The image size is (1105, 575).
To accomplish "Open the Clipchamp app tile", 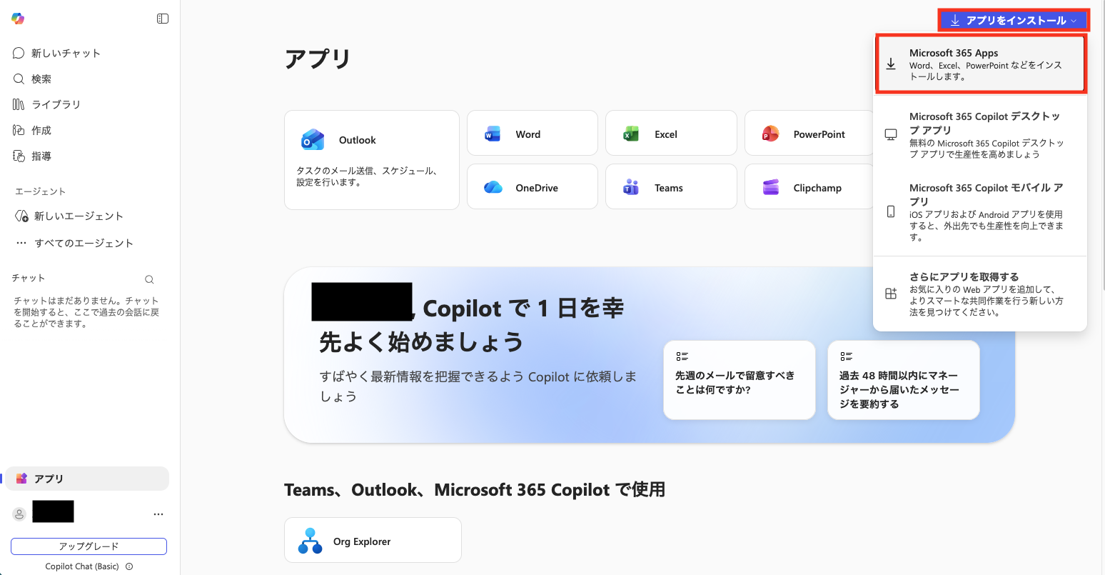I will (x=809, y=187).
